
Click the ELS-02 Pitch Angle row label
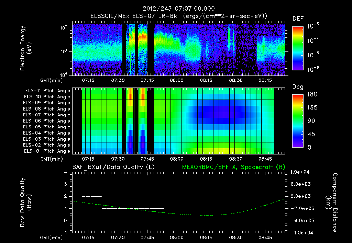point(47,145)
